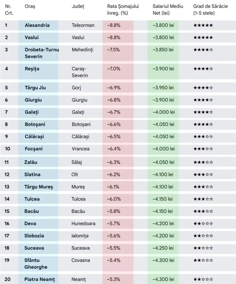Click the Județ column header

pyautogui.click(x=78, y=6)
